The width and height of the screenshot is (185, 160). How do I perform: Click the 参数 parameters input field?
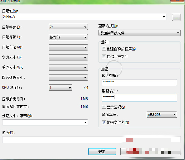(x=91, y=139)
